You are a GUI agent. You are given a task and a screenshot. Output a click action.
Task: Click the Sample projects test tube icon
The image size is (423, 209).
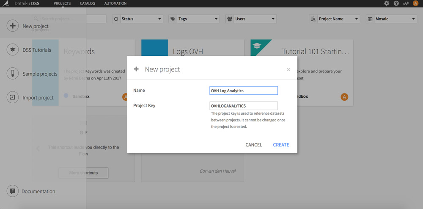(12, 74)
